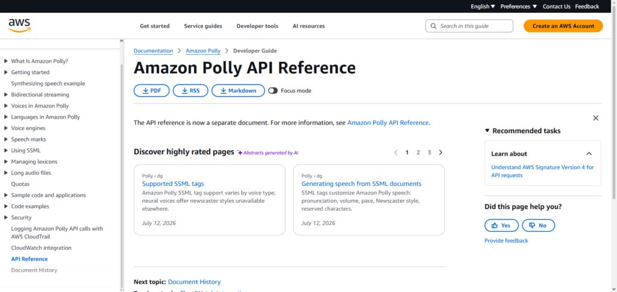Open CloudWatch integration sidebar page
The height and width of the screenshot is (292, 617).
[x=42, y=248]
